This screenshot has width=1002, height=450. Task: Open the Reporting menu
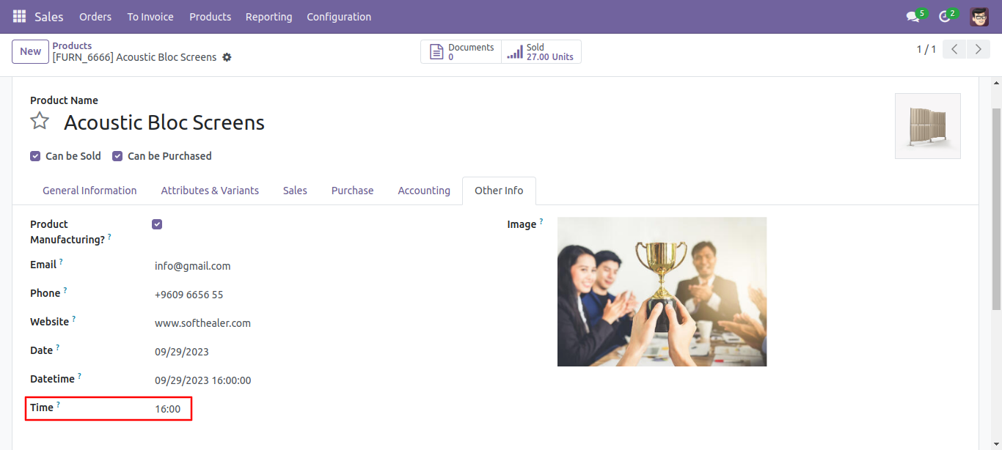coord(268,16)
